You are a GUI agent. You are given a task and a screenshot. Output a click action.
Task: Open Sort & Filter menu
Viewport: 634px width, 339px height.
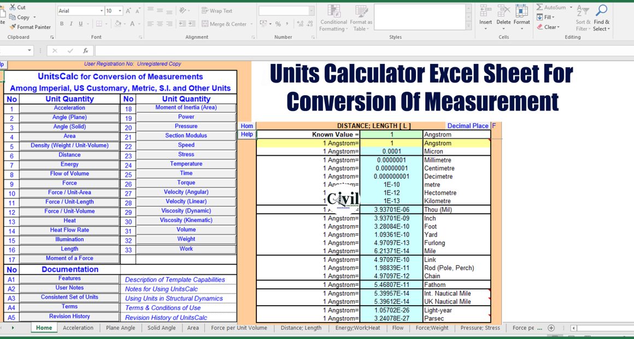[583, 18]
